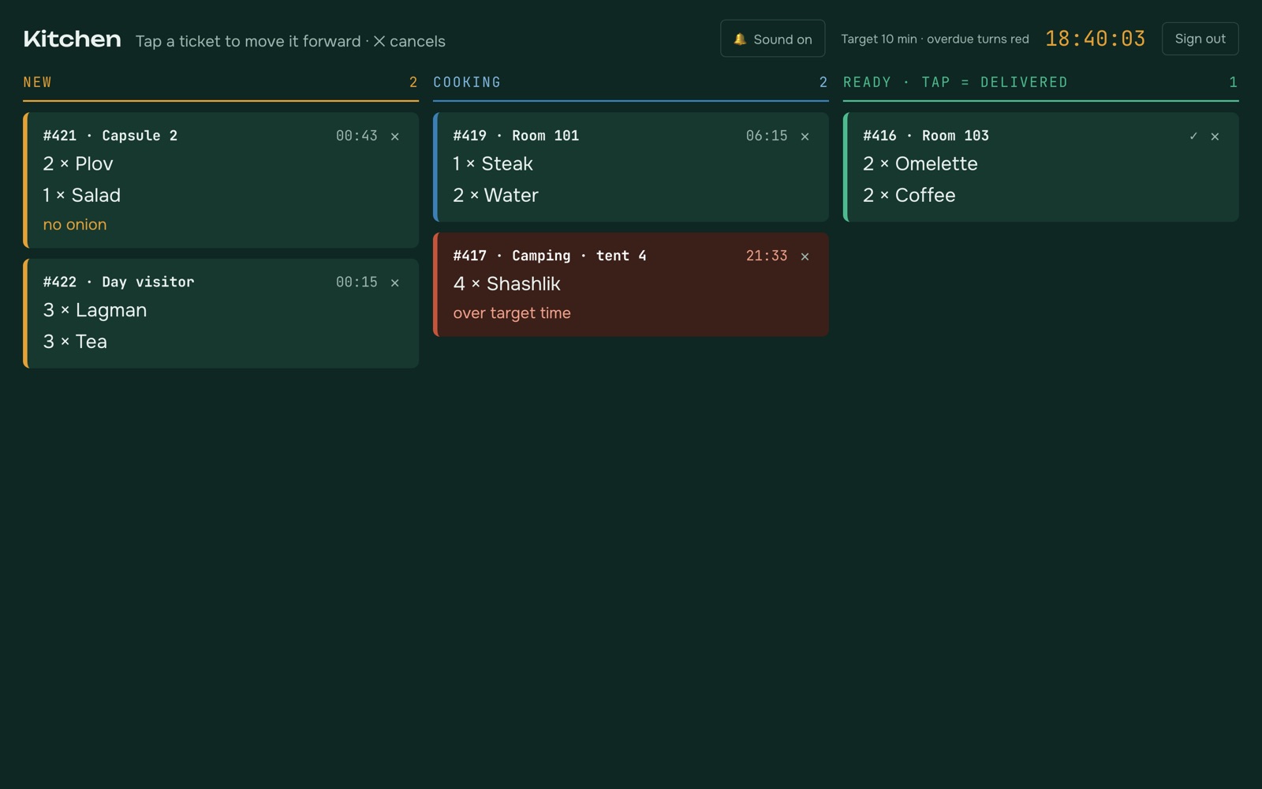Move ticket #422 Day visitor forward
Screen dimensions: 1262x789
click(x=221, y=313)
